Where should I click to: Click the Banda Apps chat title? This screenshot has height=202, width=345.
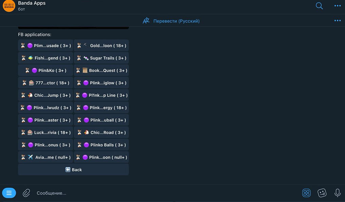(32, 3)
